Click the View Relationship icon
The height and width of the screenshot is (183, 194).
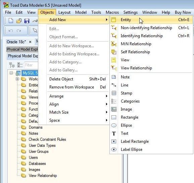click(x=114, y=68)
